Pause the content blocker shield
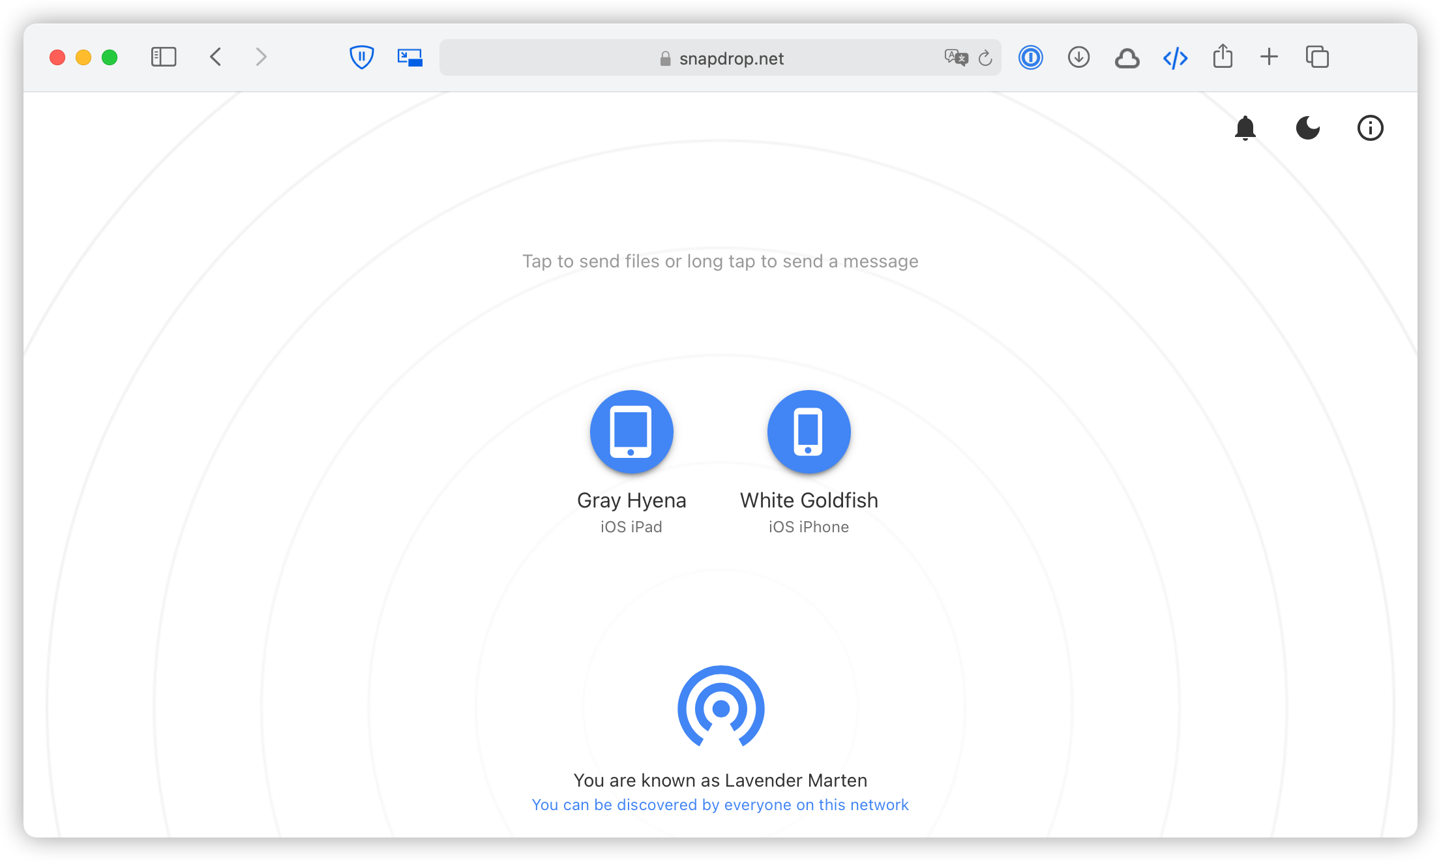The image size is (1441, 861). point(362,57)
